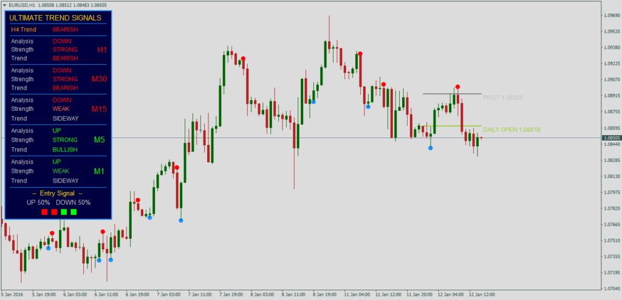
Task: Click the 6 Jan 19:00 time axis label
Action: click(138, 295)
